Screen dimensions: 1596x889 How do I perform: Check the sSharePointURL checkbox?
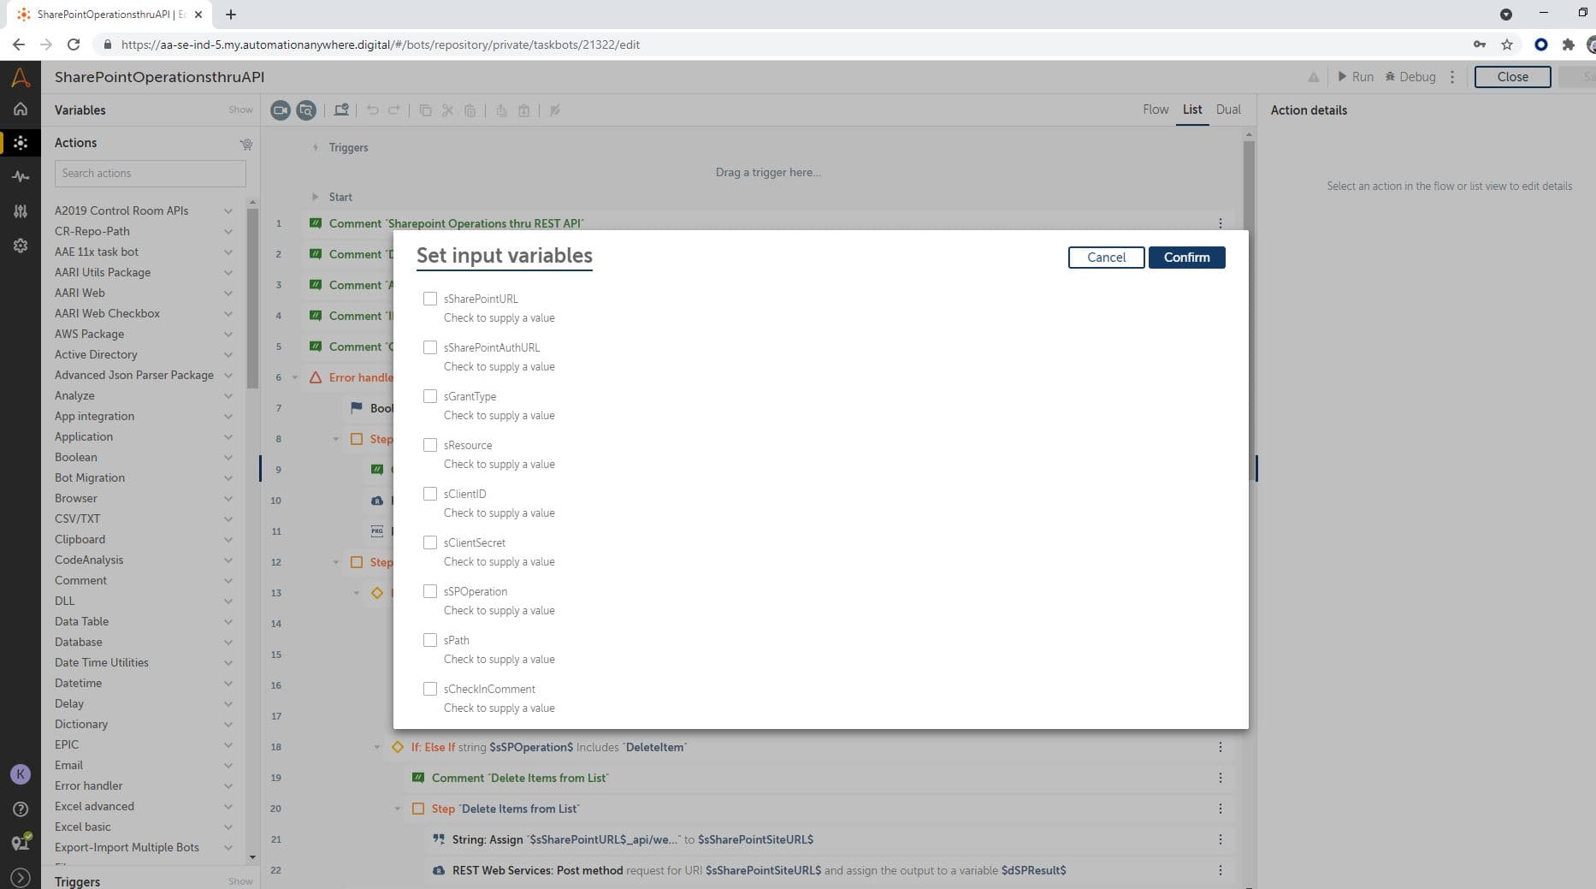[430, 299]
